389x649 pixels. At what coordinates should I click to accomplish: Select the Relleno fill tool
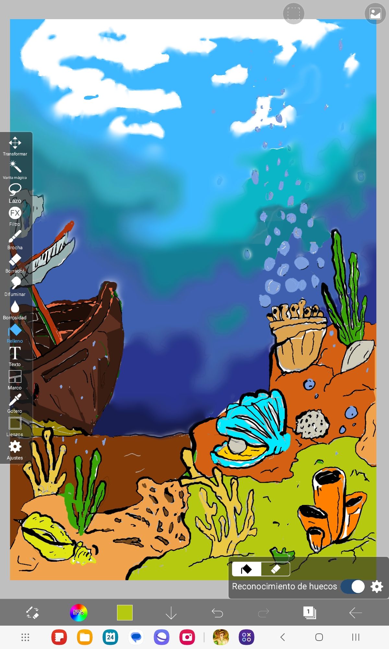click(15, 333)
